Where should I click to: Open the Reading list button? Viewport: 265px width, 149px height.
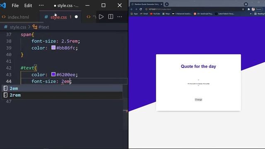coord(260,14)
